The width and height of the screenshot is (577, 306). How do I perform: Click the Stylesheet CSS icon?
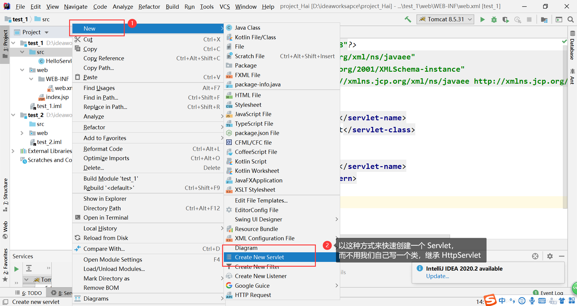tap(229, 105)
